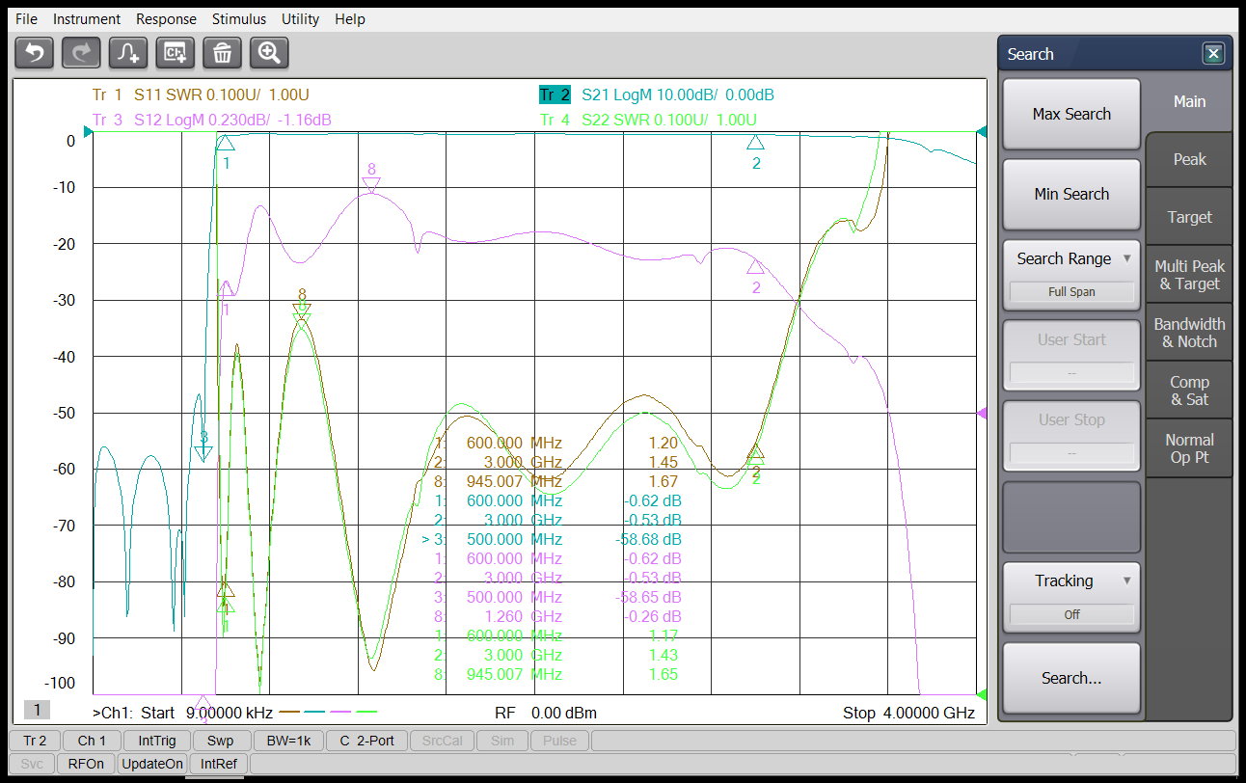Image resolution: width=1246 pixels, height=783 pixels.
Task: Click the Ch 1 status bar button
Action: [93, 741]
